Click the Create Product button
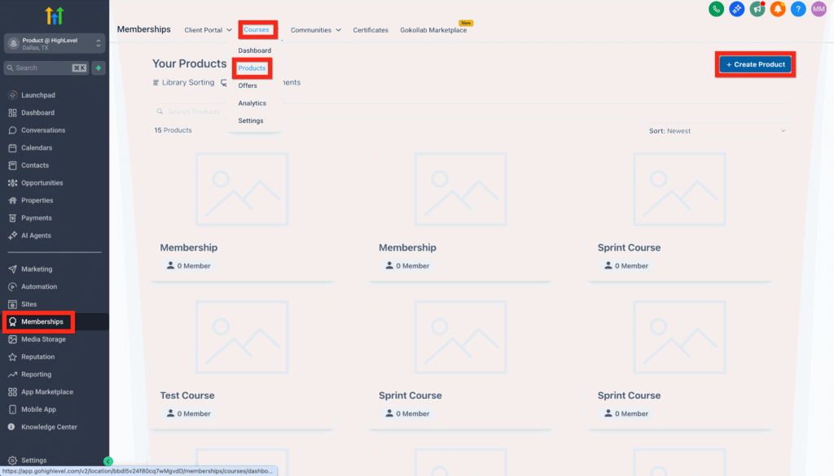The height and width of the screenshot is (476, 834). click(755, 64)
